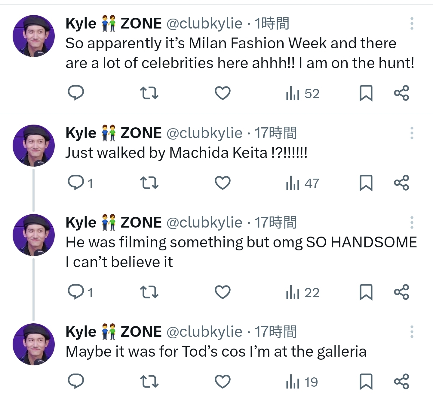
Task: View analytics showing 52 views
Action: (x=302, y=93)
